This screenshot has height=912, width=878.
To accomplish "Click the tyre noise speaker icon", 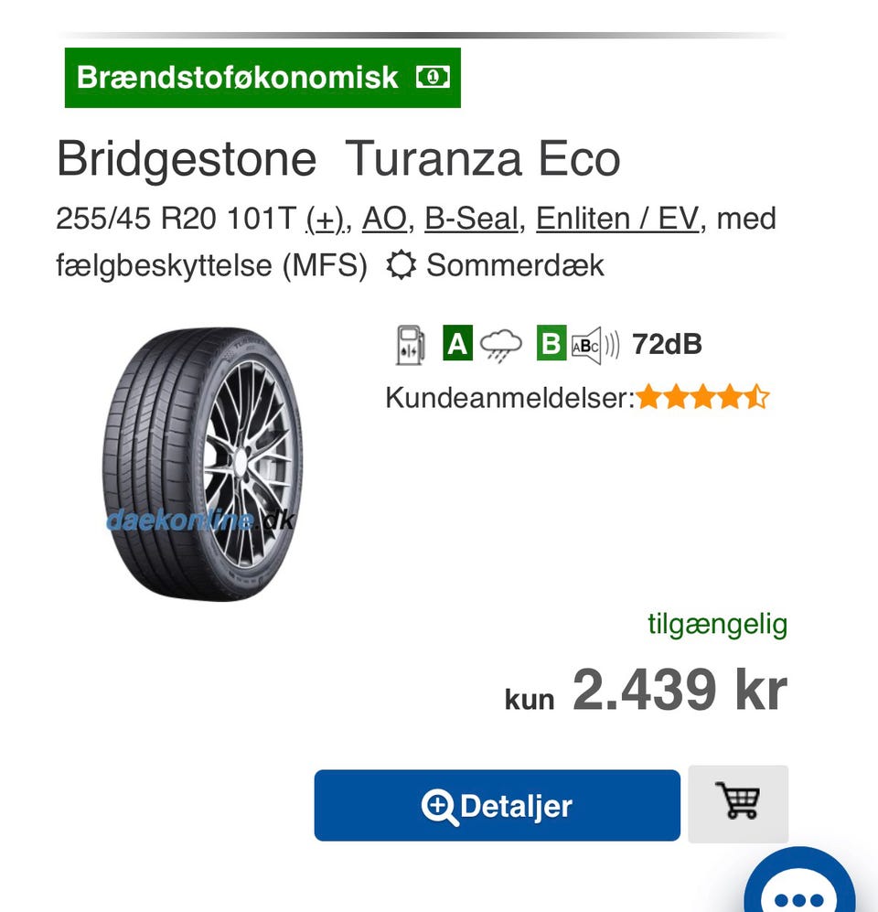I will click(x=595, y=345).
